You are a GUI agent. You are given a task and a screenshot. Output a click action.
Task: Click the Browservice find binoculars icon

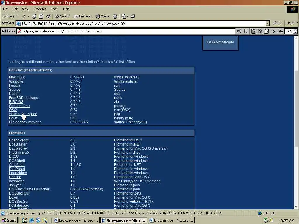pyautogui.click(x=260, y=31)
